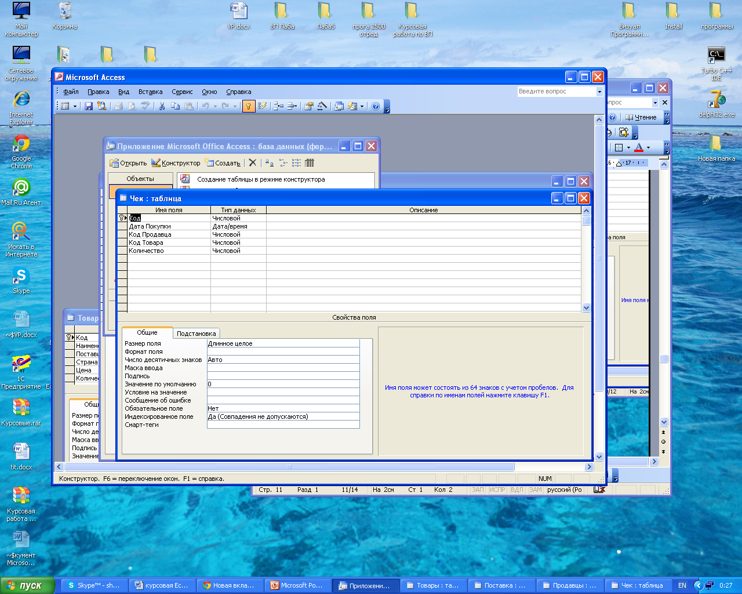Click the 'Дата Покупки' field name cell
The image size is (742, 594).
point(169,226)
